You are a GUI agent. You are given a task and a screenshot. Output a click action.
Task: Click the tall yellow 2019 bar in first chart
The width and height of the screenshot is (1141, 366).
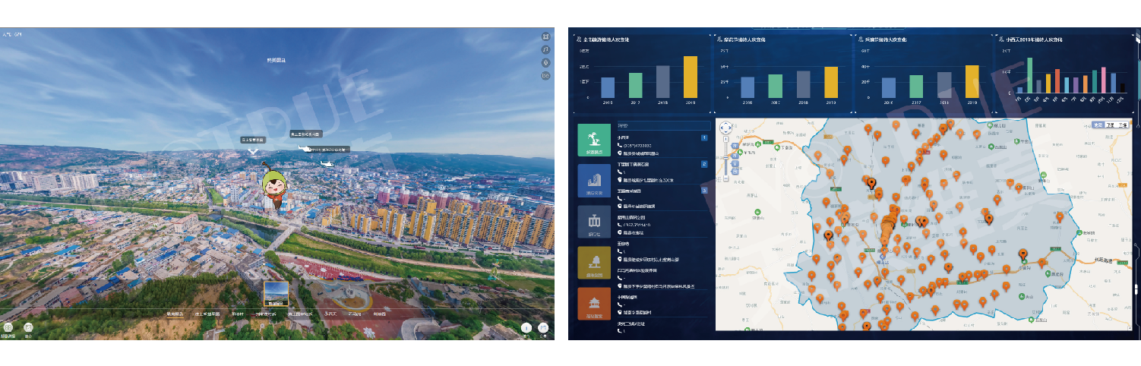pyautogui.click(x=690, y=77)
